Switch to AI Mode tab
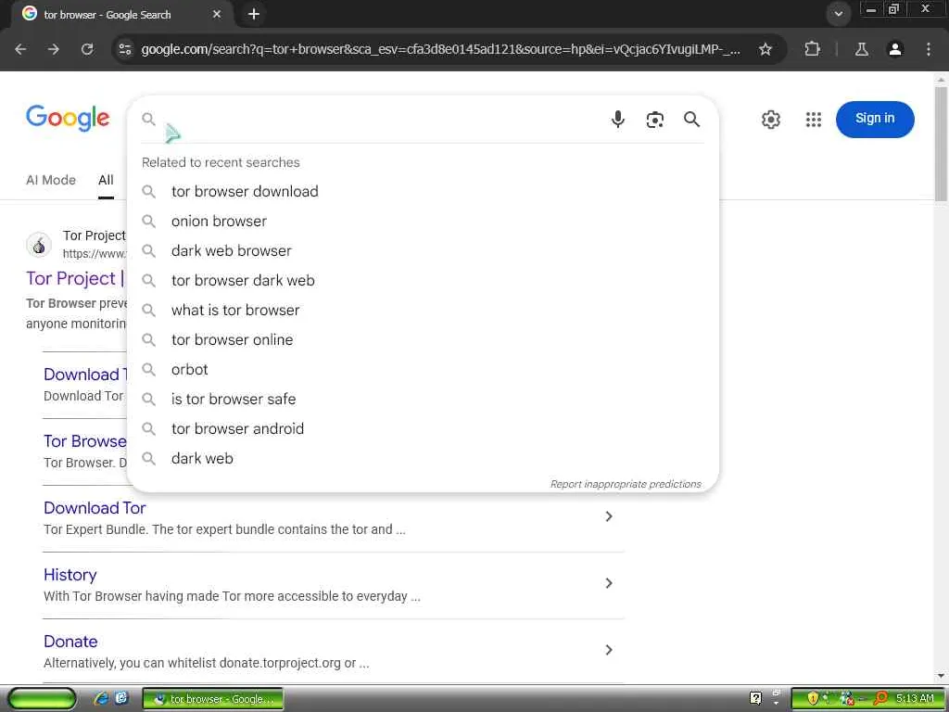Viewport: 949px width, 712px height. 51,180
